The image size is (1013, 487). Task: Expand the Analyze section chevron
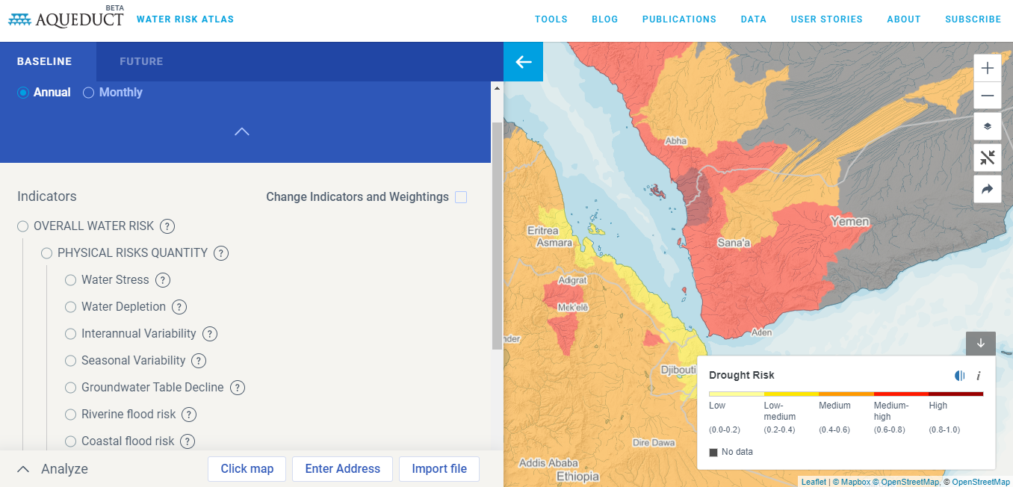pyautogui.click(x=23, y=469)
